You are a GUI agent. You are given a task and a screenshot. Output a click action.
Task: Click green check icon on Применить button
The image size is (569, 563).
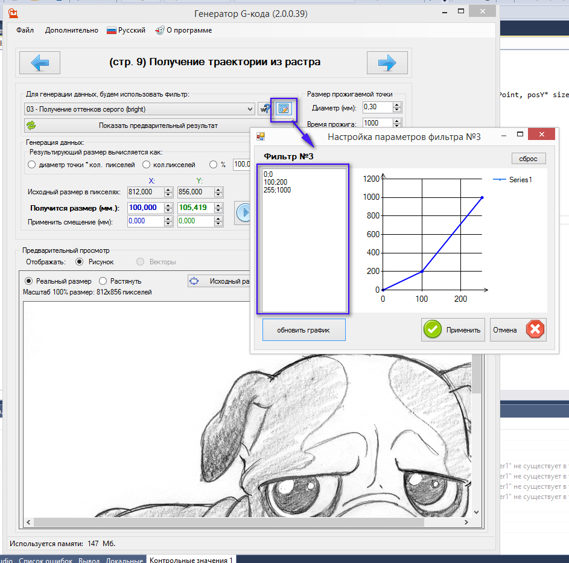(x=433, y=329)
